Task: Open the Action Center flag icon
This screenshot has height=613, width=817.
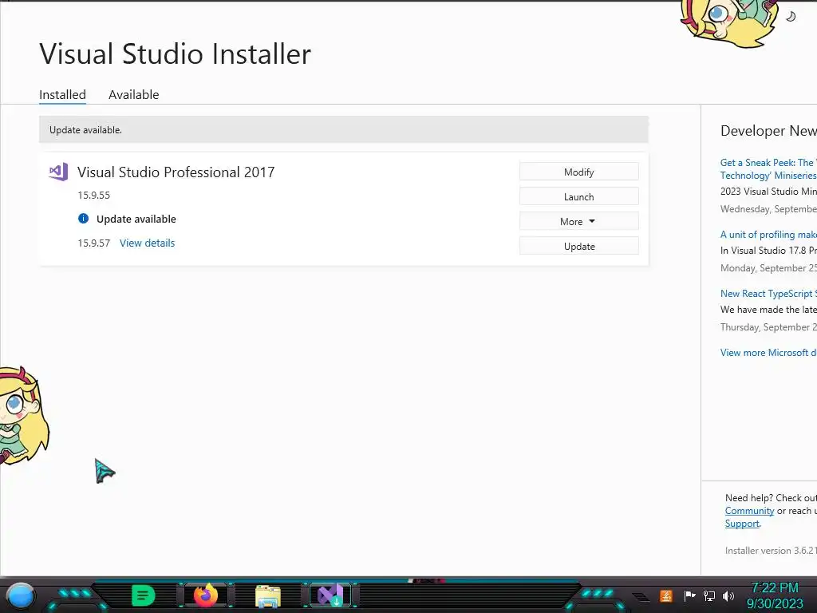Action: tap(689, 595)
